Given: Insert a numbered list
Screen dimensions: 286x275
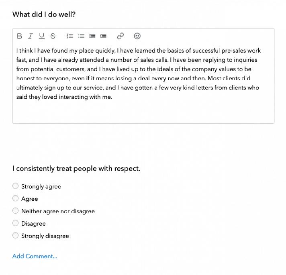Looking at the screenshot, I should 70,36.
